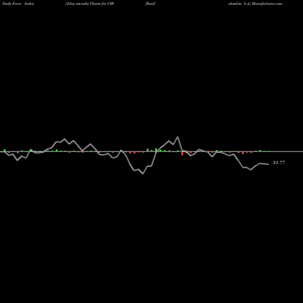
Task: Click the MunafaSutra.com text at top right
Action: [267, 4]
